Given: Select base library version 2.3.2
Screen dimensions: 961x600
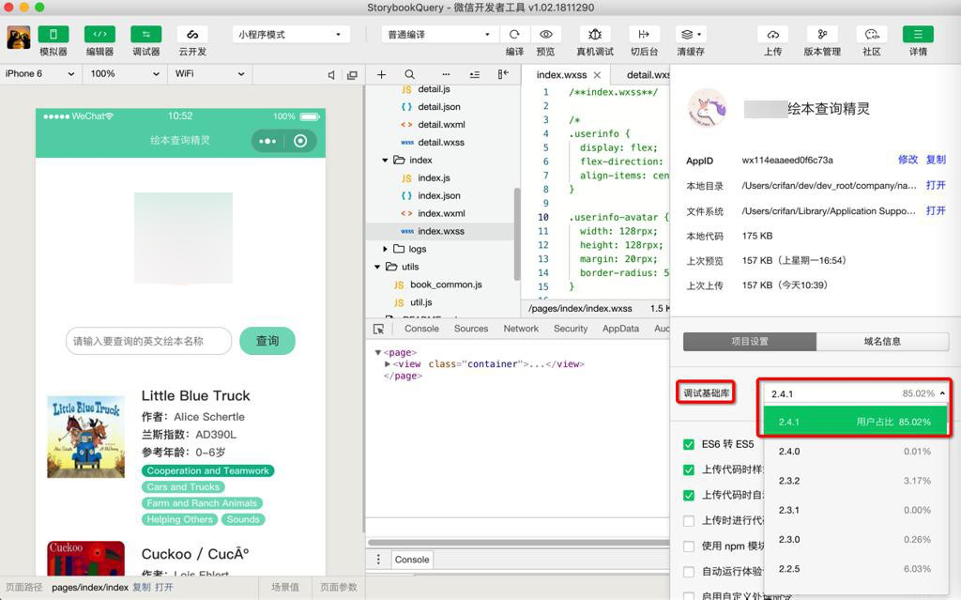Looking at the screenshot, I should tap(855, 481).
